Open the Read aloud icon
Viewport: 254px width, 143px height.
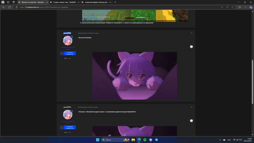[x=227, y=7]
